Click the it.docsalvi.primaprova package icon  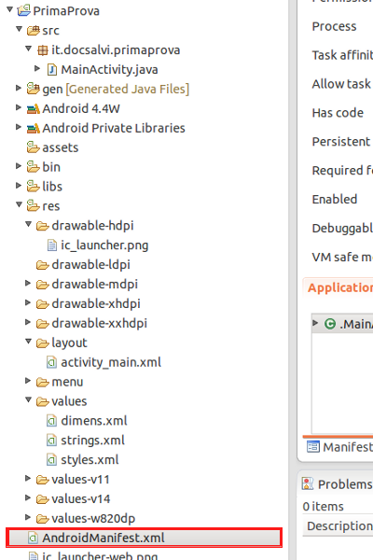tap(43, 50)
